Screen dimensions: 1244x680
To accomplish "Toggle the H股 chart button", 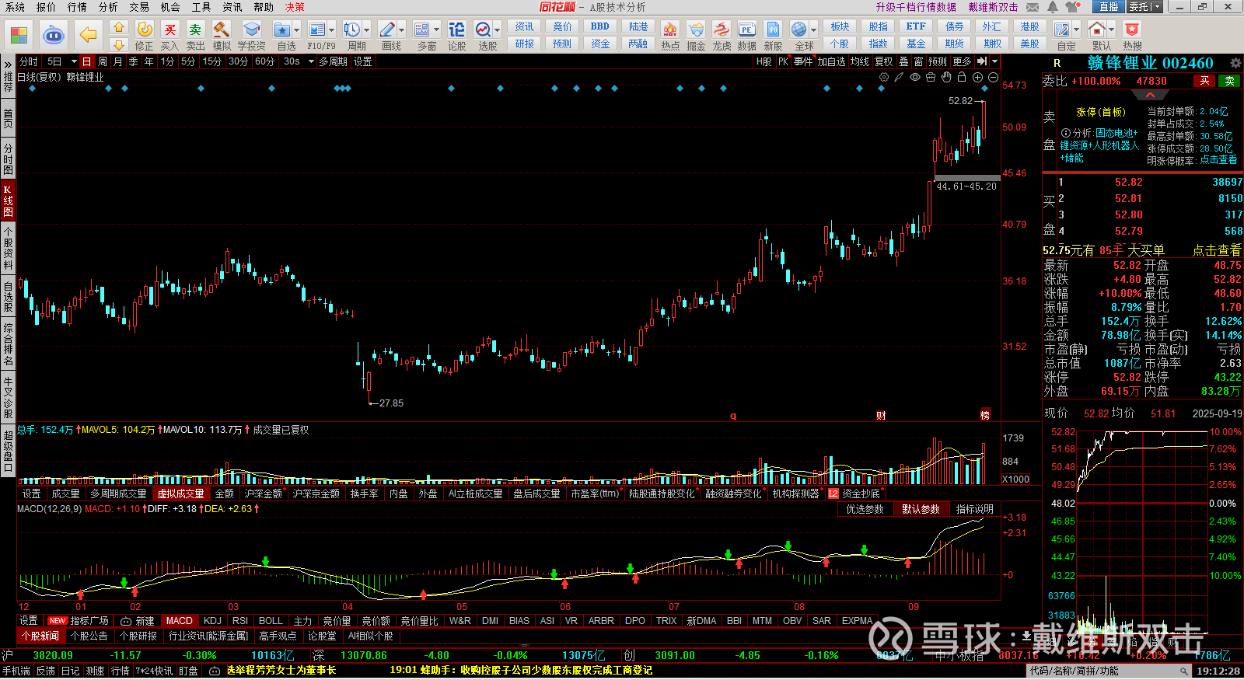I will click(764, 61).
